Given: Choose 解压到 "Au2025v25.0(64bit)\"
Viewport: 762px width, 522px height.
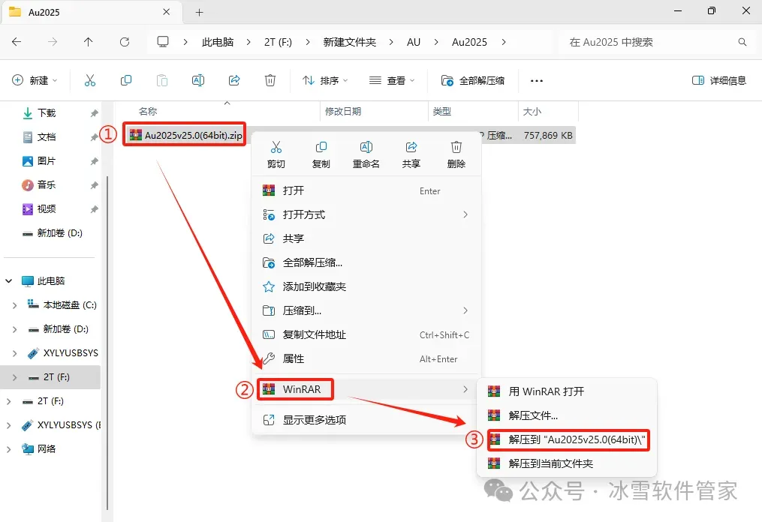Looking at the screenshot, I should pos(567,440).
